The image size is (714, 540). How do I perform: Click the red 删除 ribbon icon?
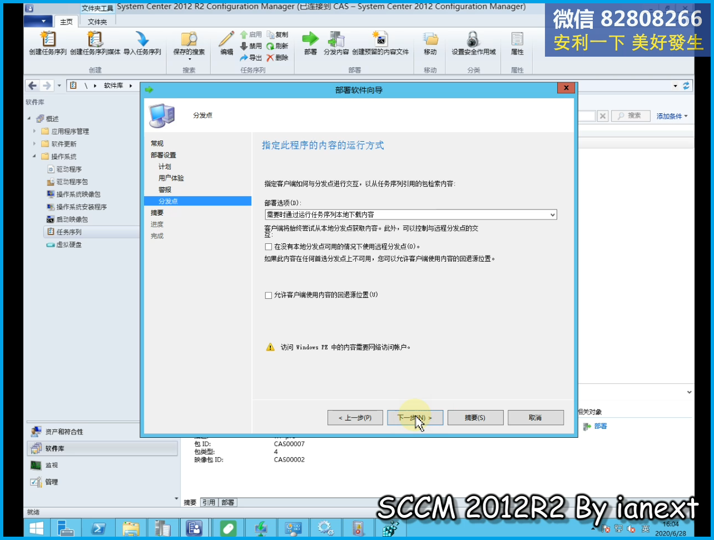click(277, 58)
